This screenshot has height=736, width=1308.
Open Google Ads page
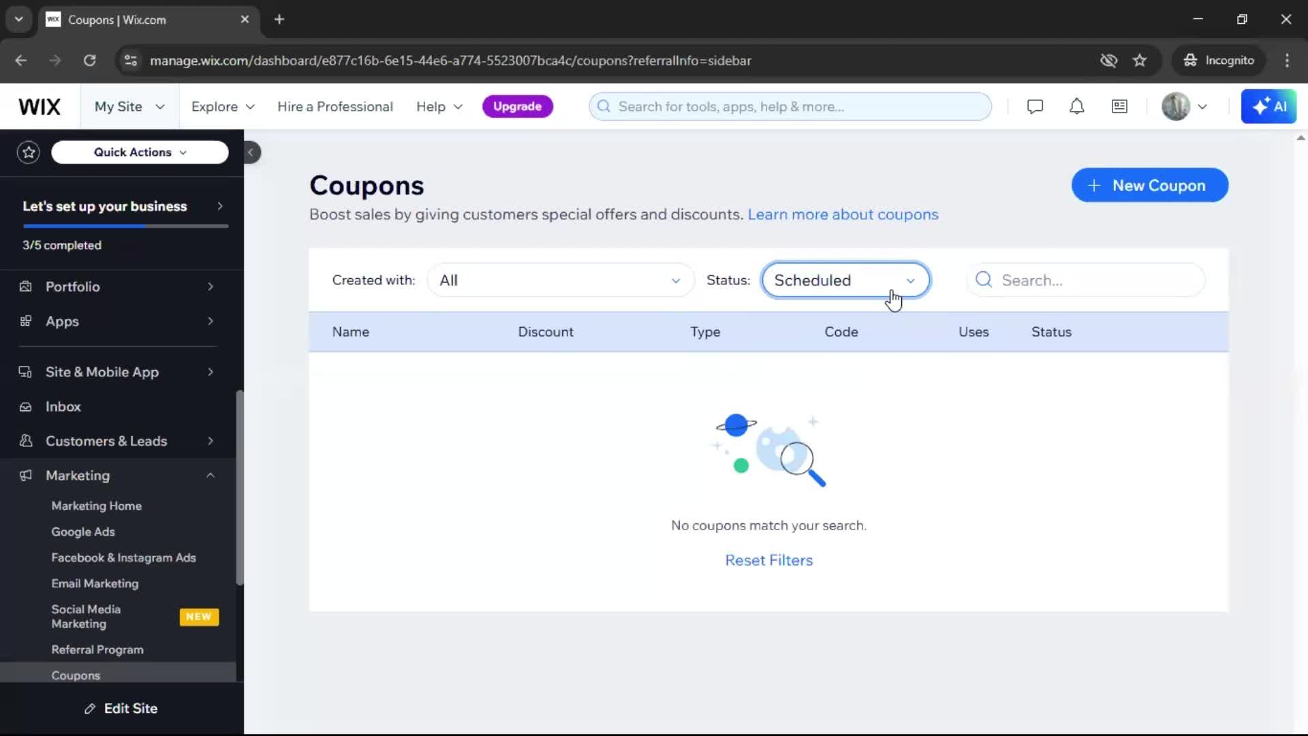point(83,532)
